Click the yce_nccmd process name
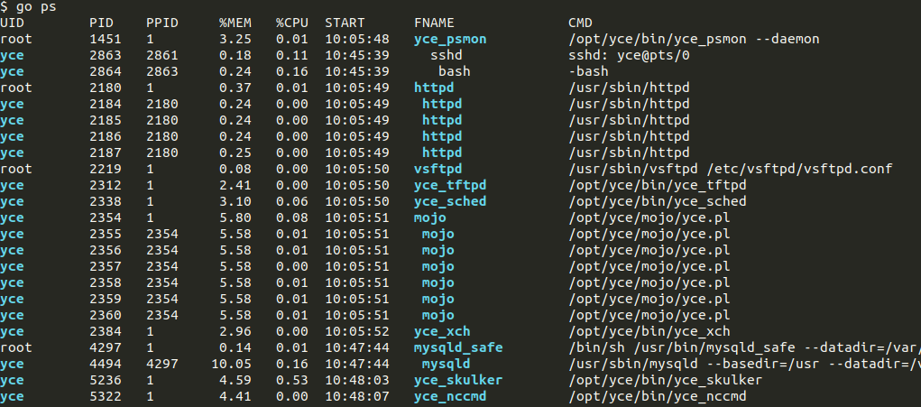Viewport: 921px width, 407px height. pos(454,396)
